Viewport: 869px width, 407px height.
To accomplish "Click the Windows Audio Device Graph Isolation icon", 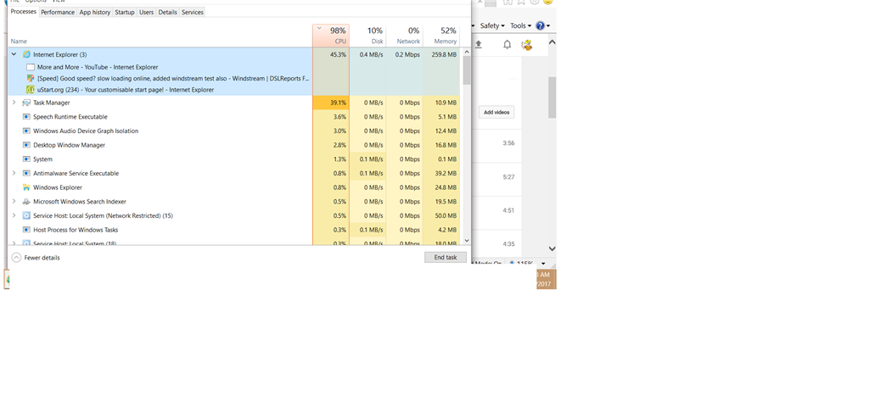I will pos(26,131).
